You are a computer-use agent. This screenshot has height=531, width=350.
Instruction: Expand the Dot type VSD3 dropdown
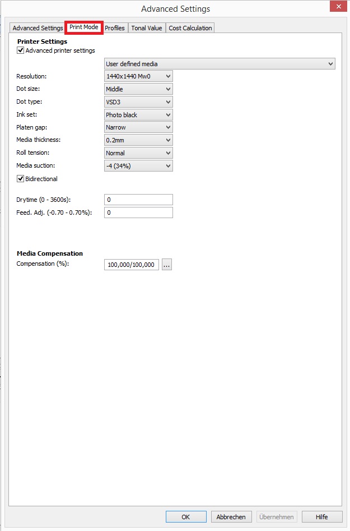[x=138, y=102]
